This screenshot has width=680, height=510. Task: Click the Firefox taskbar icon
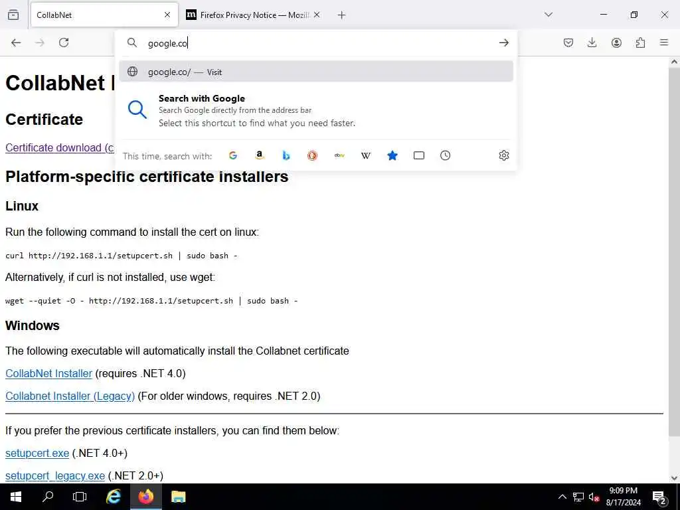(145, 497)
